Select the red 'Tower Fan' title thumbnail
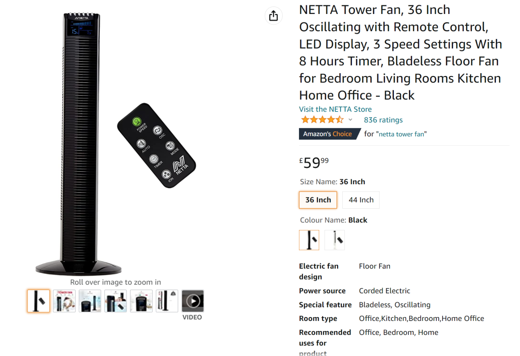The height and width of the screenshot is (356, 520). point(64,301)
